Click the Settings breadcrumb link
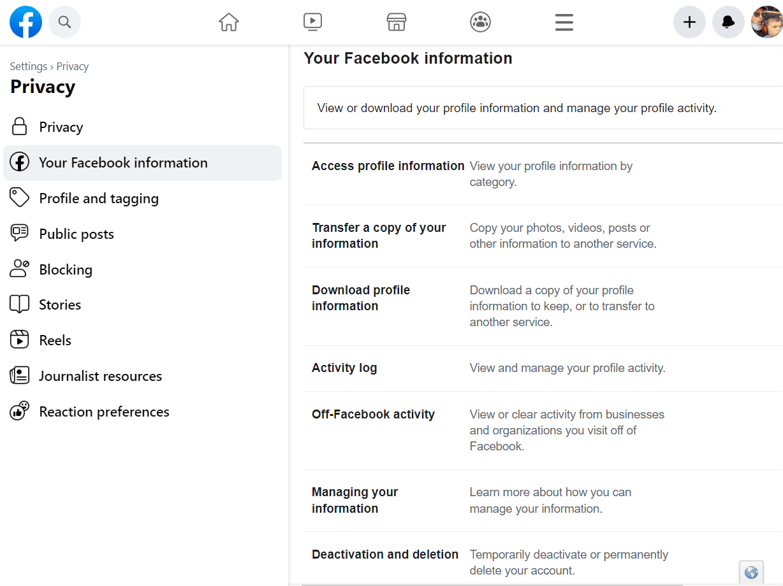This screenshot has width=783, height=586. pyautogui.click(x=28, y=66)
